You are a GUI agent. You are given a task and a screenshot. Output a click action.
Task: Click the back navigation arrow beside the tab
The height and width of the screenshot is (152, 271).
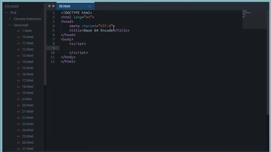coord(49,6)
